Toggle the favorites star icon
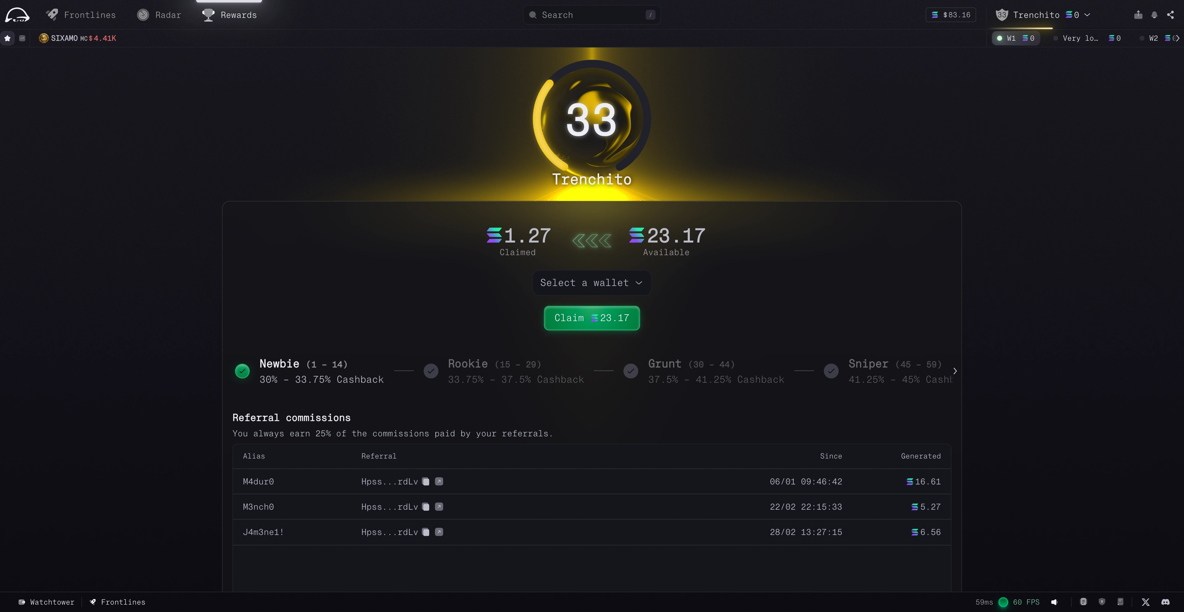This screenshot has width=1184, height=612. (x=7, y=38)
